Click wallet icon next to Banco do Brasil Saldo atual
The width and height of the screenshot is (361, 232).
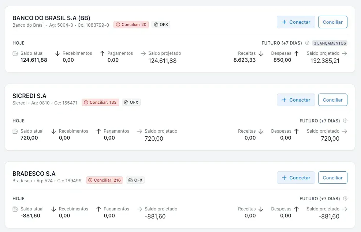(15, 53)
